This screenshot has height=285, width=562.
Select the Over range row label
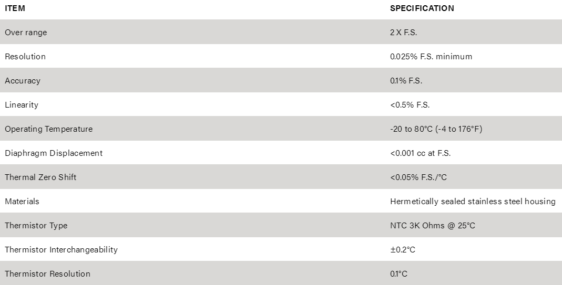pos(26,32)
